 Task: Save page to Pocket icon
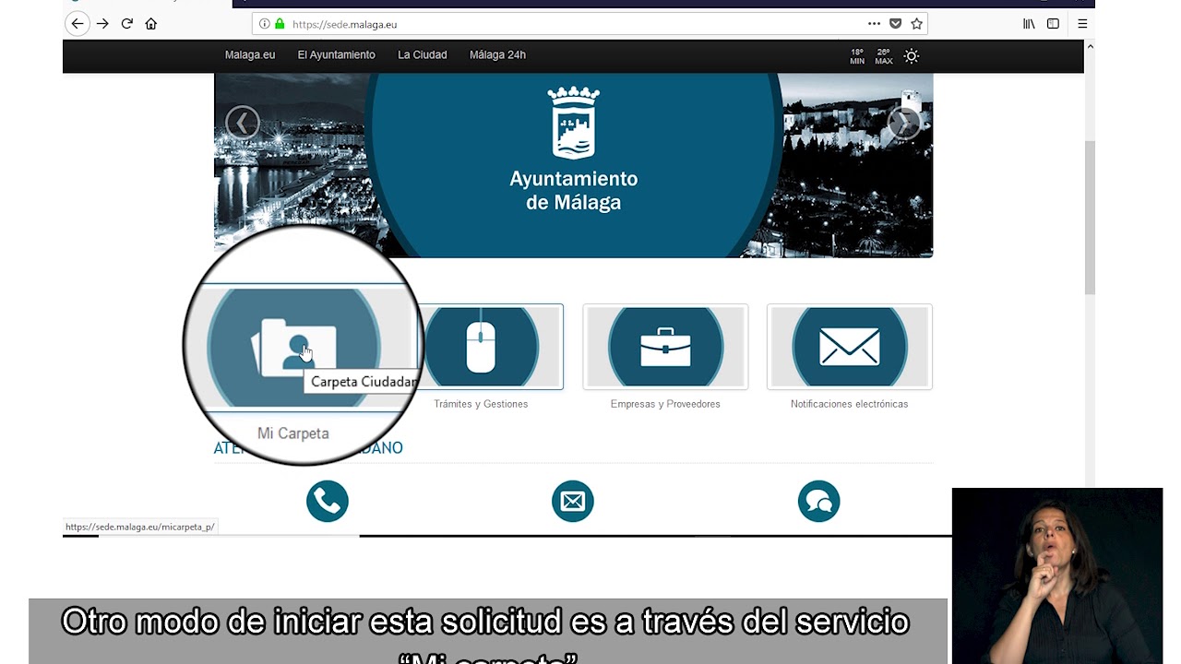(895, 24)
